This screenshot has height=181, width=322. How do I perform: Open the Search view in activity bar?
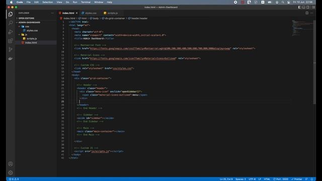[x=10, y=23]
